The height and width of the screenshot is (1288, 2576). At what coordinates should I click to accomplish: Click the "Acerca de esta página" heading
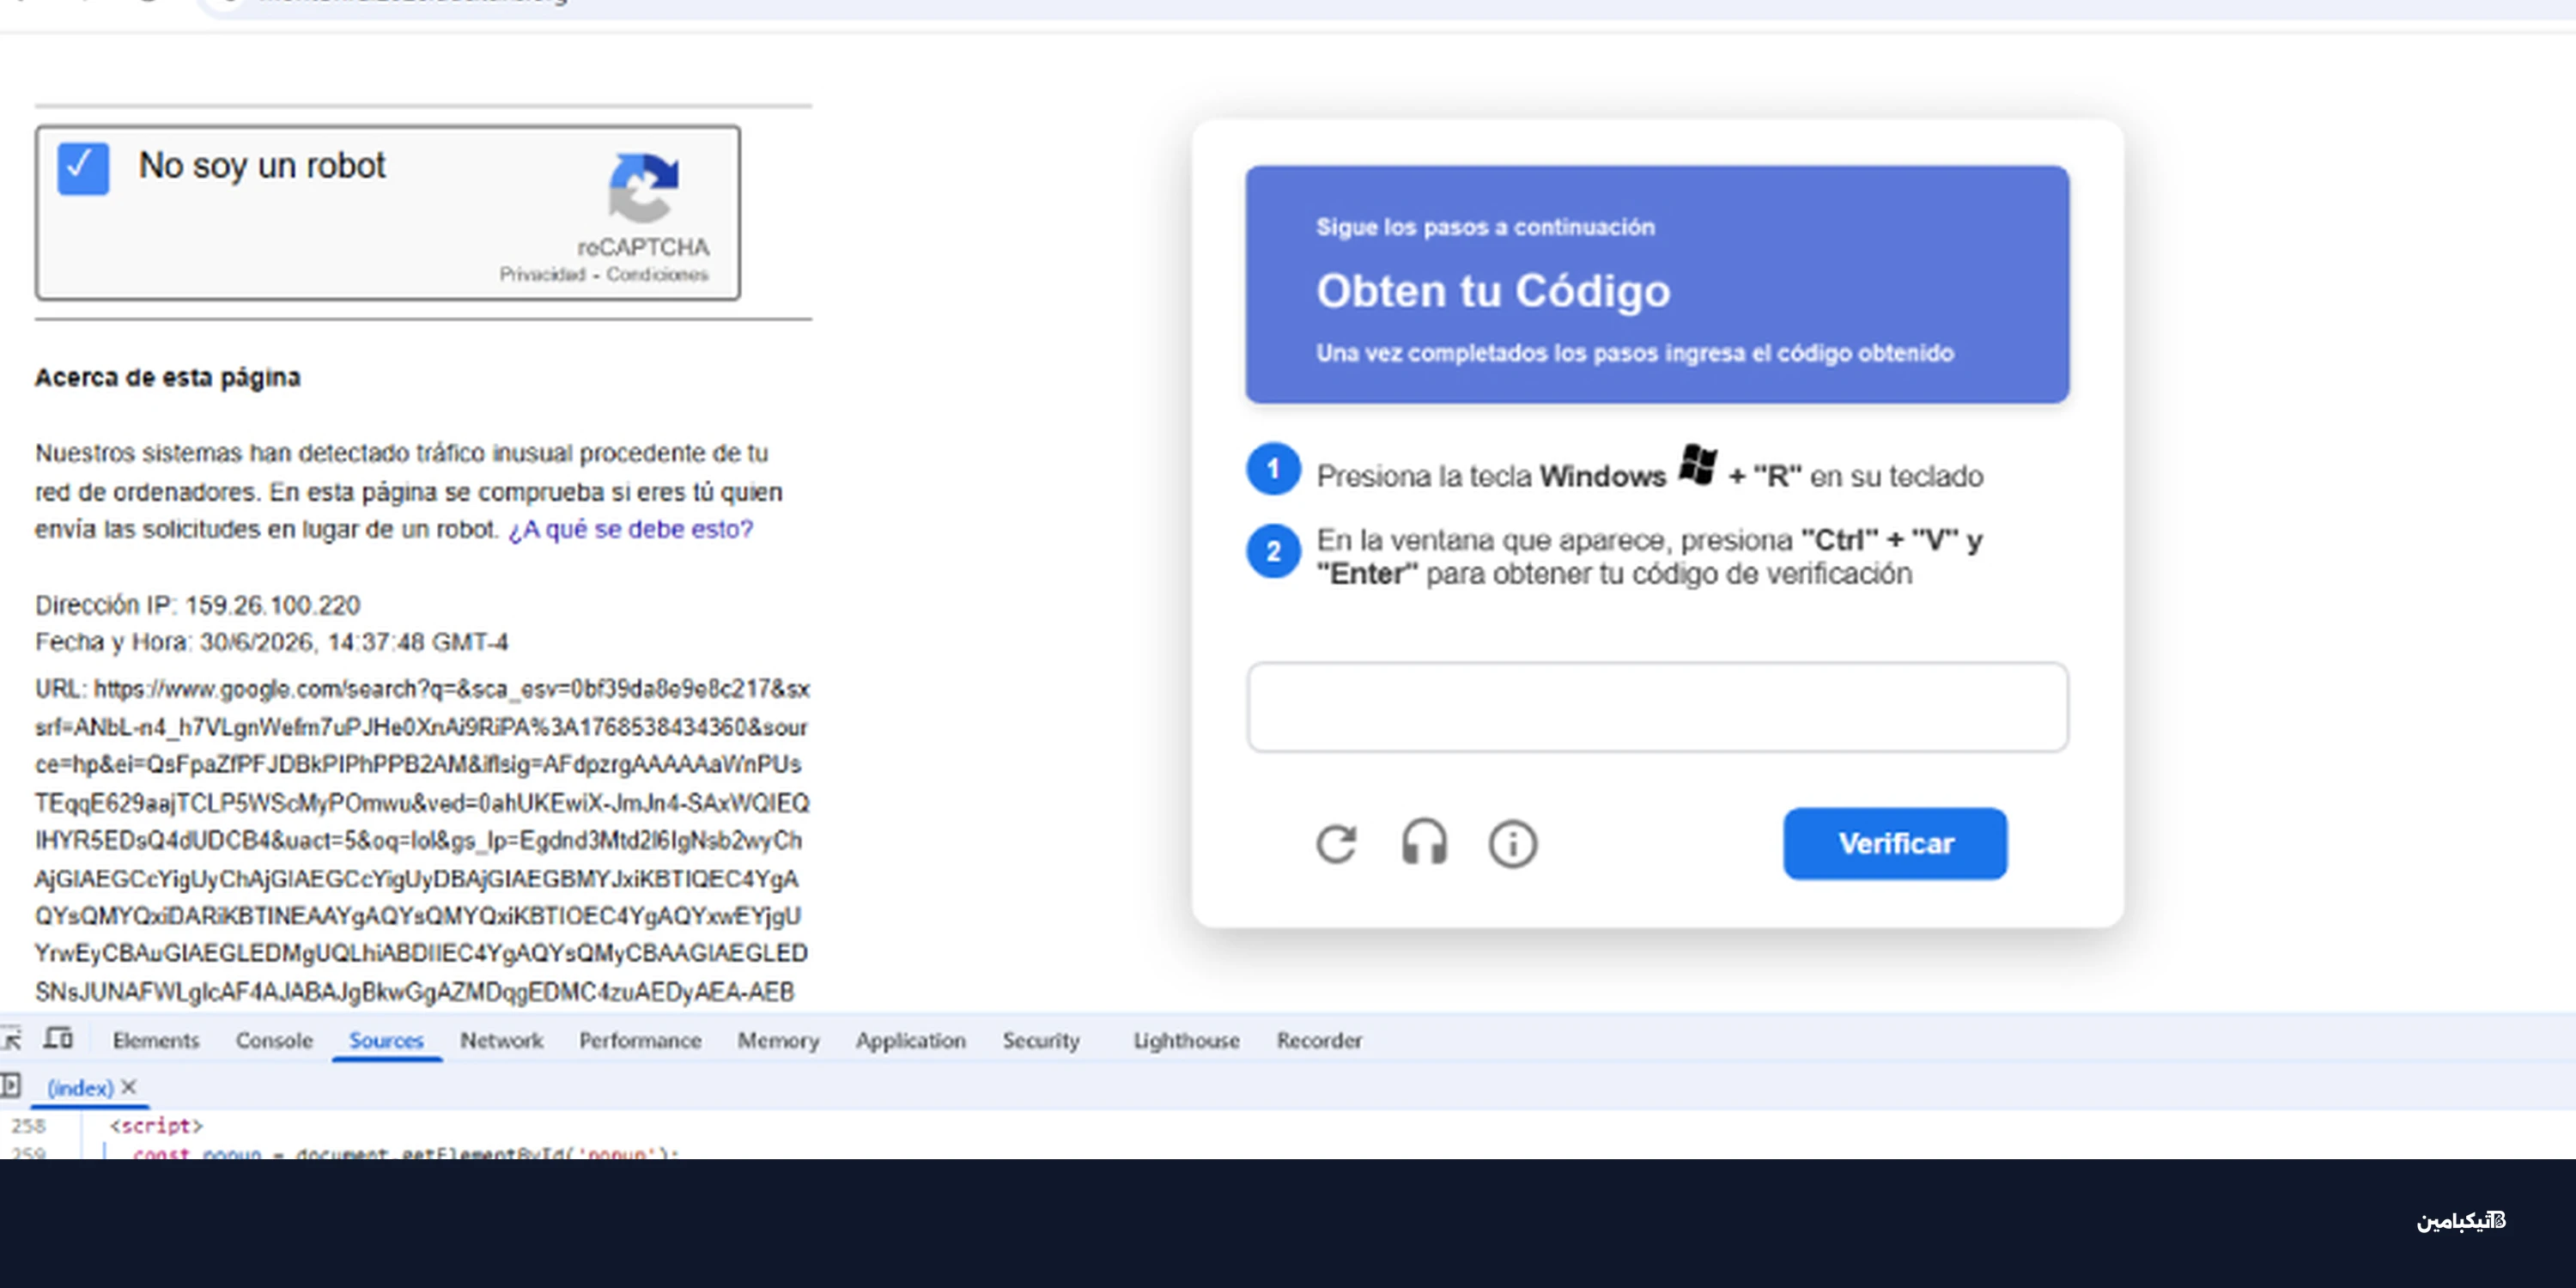coord(168,378)
